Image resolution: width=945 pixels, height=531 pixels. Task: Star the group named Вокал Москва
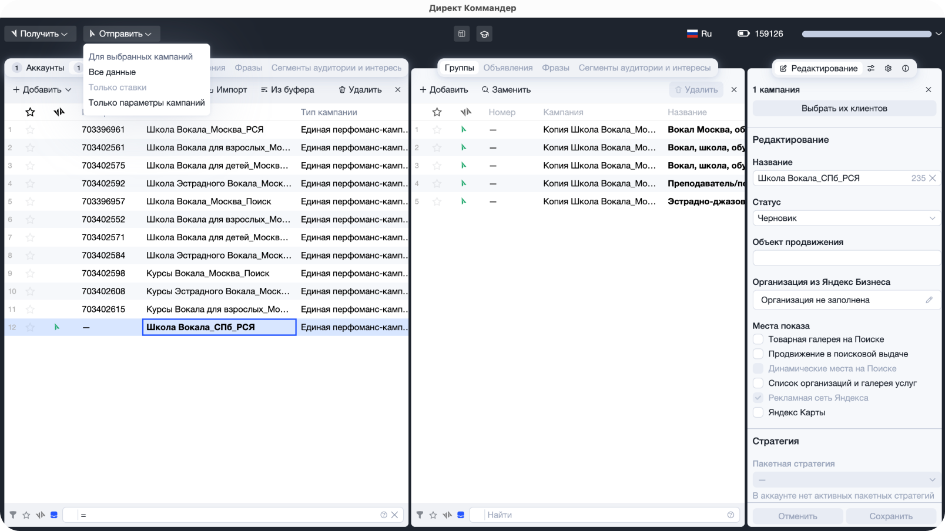point(437,130)
